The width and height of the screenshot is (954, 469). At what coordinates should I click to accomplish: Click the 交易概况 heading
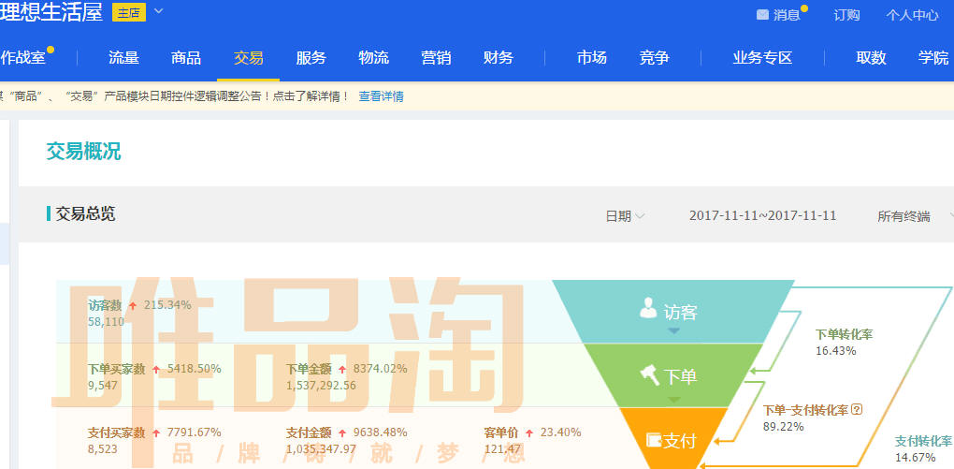[83, 152]
